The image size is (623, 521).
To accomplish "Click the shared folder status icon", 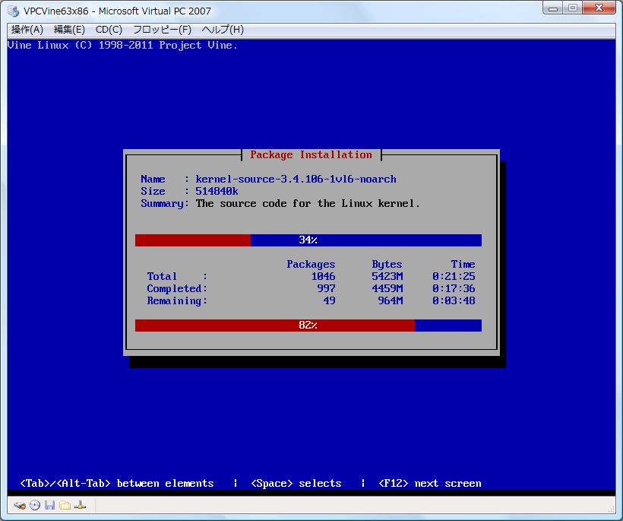I will click(65, 506).
